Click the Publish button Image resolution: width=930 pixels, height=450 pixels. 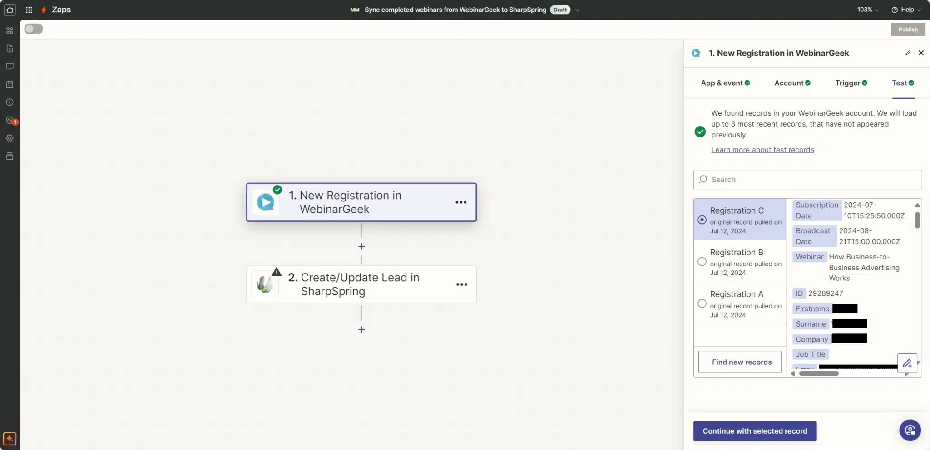[908, 29]
